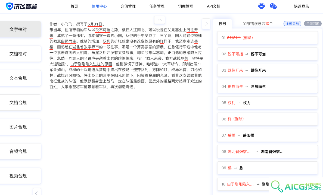Screen dimensions: 323x195
Task: Select 文字校对 in sidebar
Action: coord(20,29)
